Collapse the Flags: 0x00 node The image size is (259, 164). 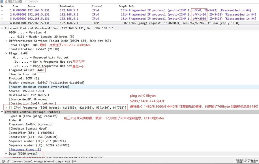[x=6, y=53]
